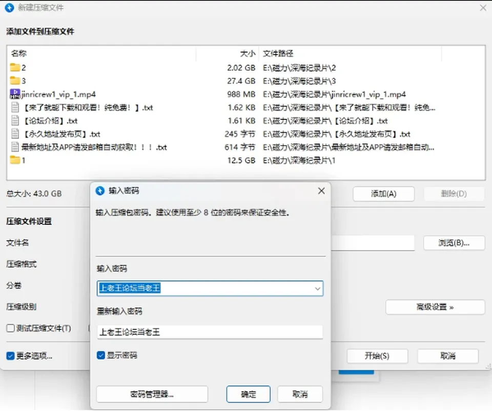Select the folder icon named 3
Image resolution: width=492 pixels, height=411 pixels.
15,80
